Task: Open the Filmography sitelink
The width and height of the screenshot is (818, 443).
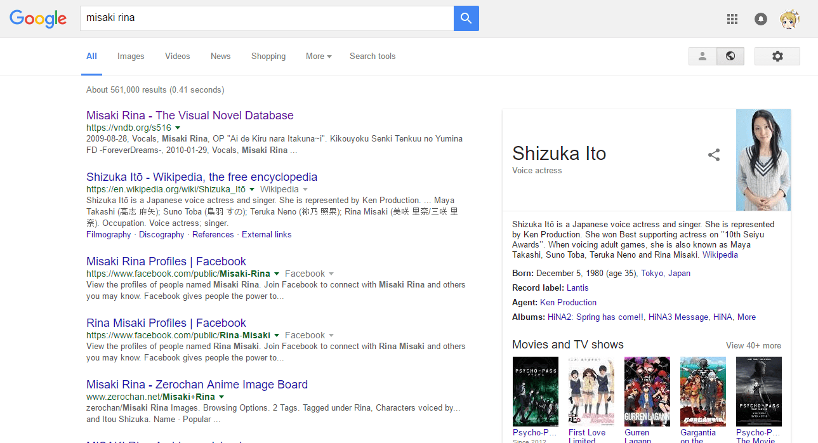Action: pos(109,235)
